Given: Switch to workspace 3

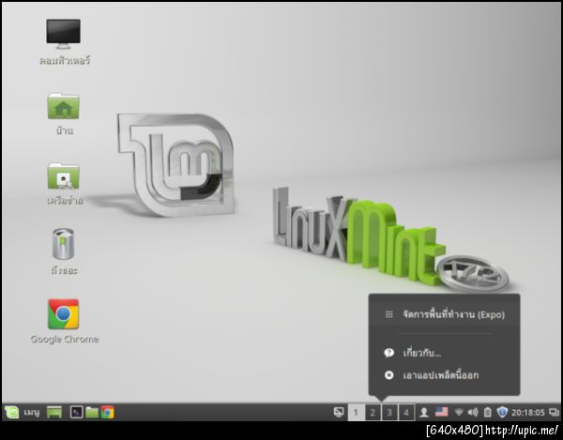Looking at the screenshot, I should coord(389,413).
